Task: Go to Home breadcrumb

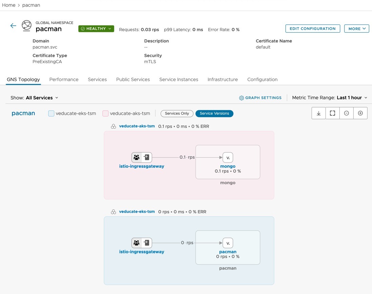Action: pos(9,5)
